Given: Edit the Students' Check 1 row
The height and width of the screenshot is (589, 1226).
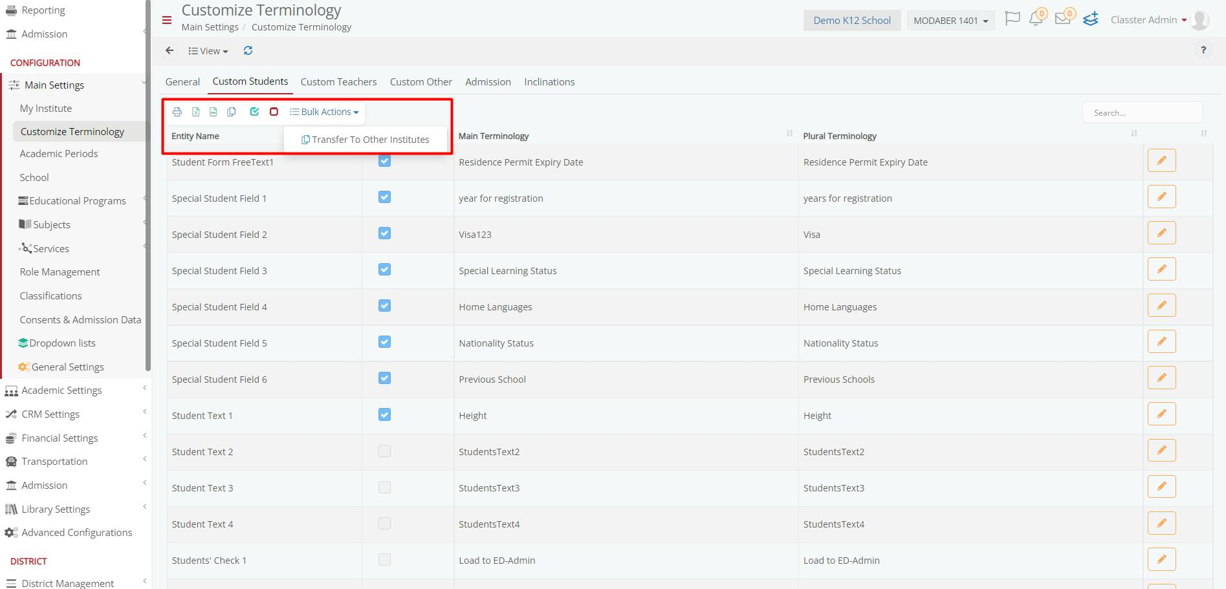Looking at the screenshot, I should [x=1162, y=559].
